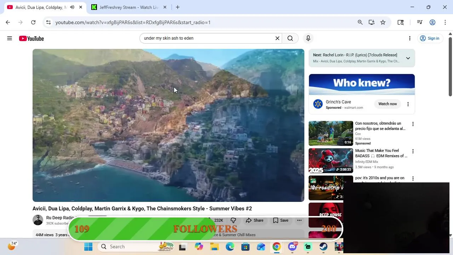This screenshot has height=255, width=453.
Task: Install app icon in address bar
Action: click(371, 22)
